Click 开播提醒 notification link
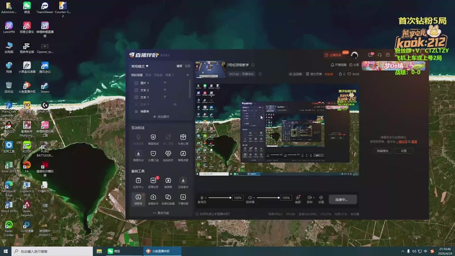Screen dimensions: 455x256 pyautogui.click(x=338, y=65)
